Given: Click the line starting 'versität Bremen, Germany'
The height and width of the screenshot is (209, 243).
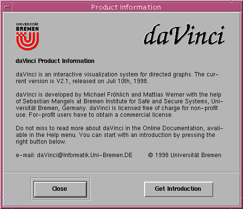Looking at the screenshot, I should (x=117, y=108).
